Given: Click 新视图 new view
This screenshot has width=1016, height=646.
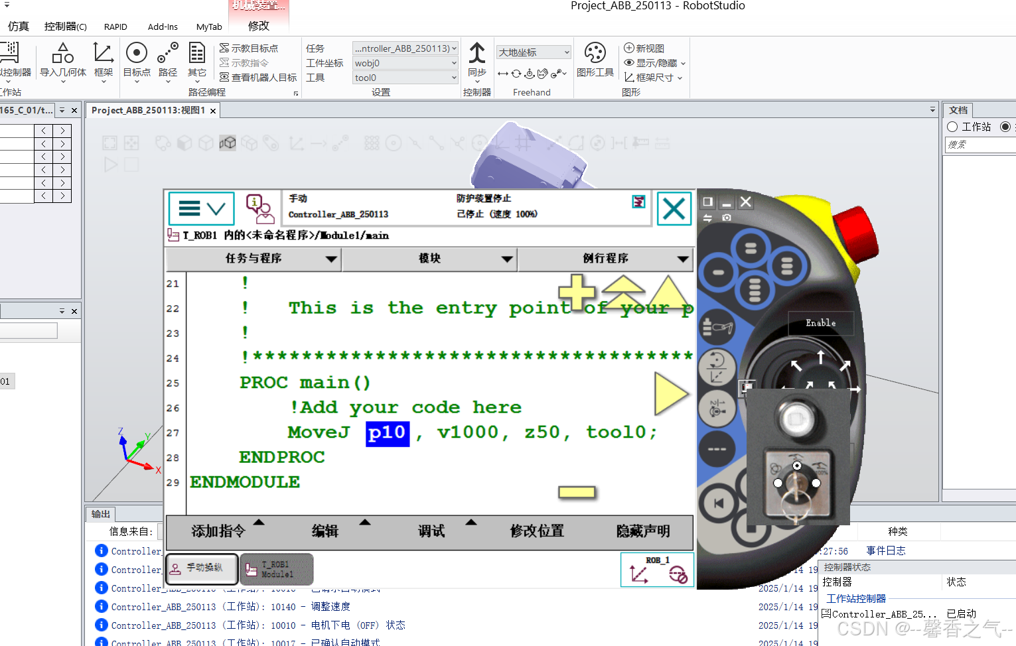Looking at the screenshot, I should point(644,48).
